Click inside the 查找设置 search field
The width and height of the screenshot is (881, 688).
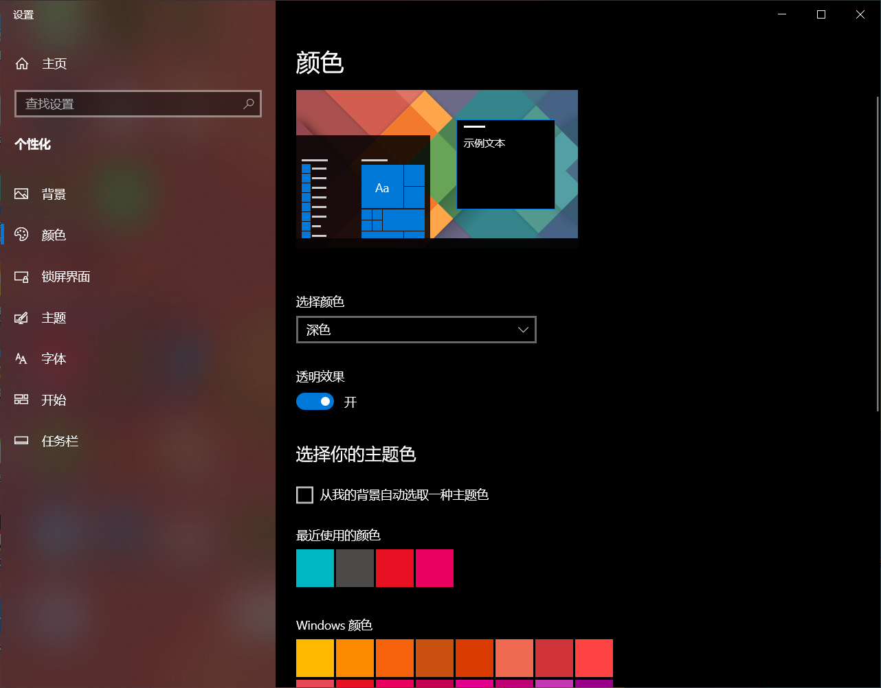click(x=131, y=104)
